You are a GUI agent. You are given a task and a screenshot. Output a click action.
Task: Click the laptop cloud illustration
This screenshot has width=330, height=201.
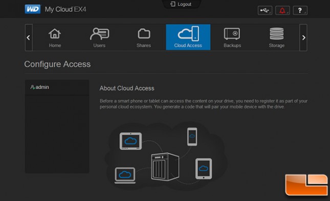tap(125, 175)
